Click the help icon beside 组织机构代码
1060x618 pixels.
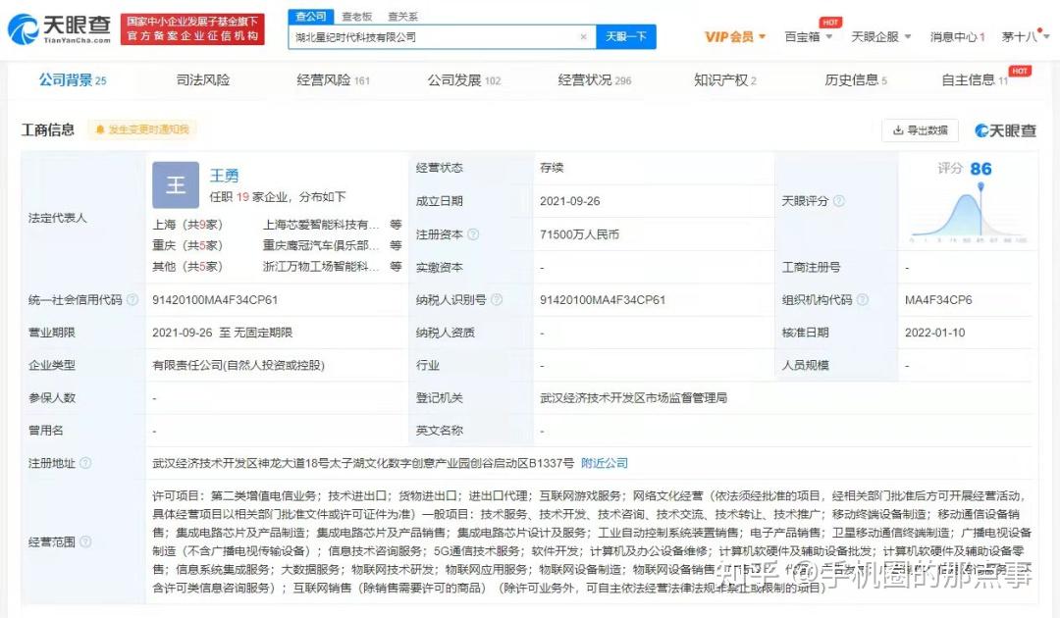click(863, 300)
